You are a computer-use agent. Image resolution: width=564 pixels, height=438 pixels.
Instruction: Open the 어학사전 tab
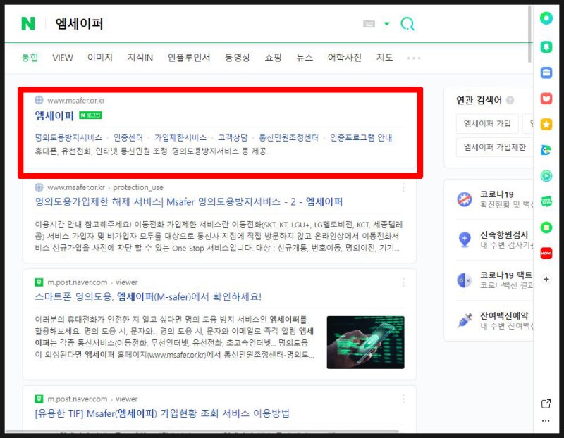tap(345, 58)
